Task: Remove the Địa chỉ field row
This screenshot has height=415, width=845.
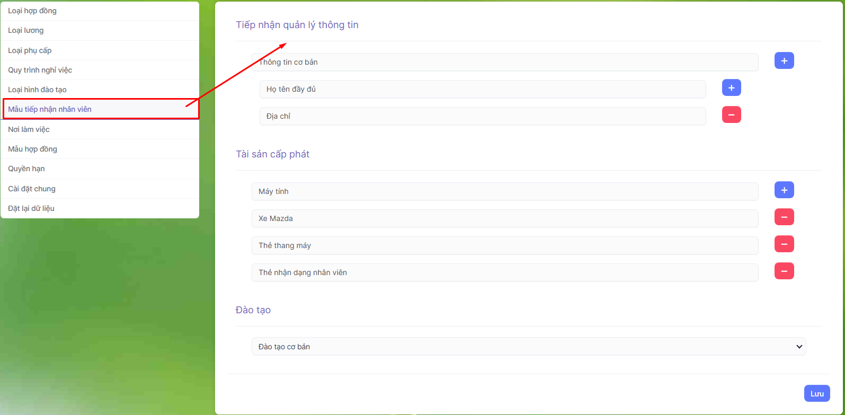Action: click(731, 115)
